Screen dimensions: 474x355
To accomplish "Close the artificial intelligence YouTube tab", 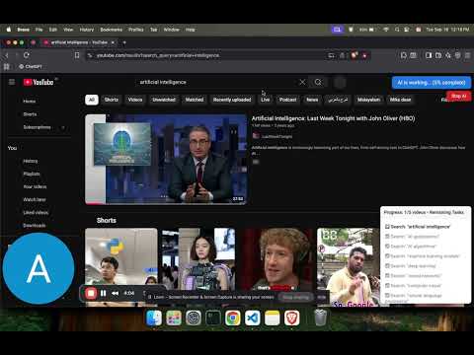I will coord(113,42).
